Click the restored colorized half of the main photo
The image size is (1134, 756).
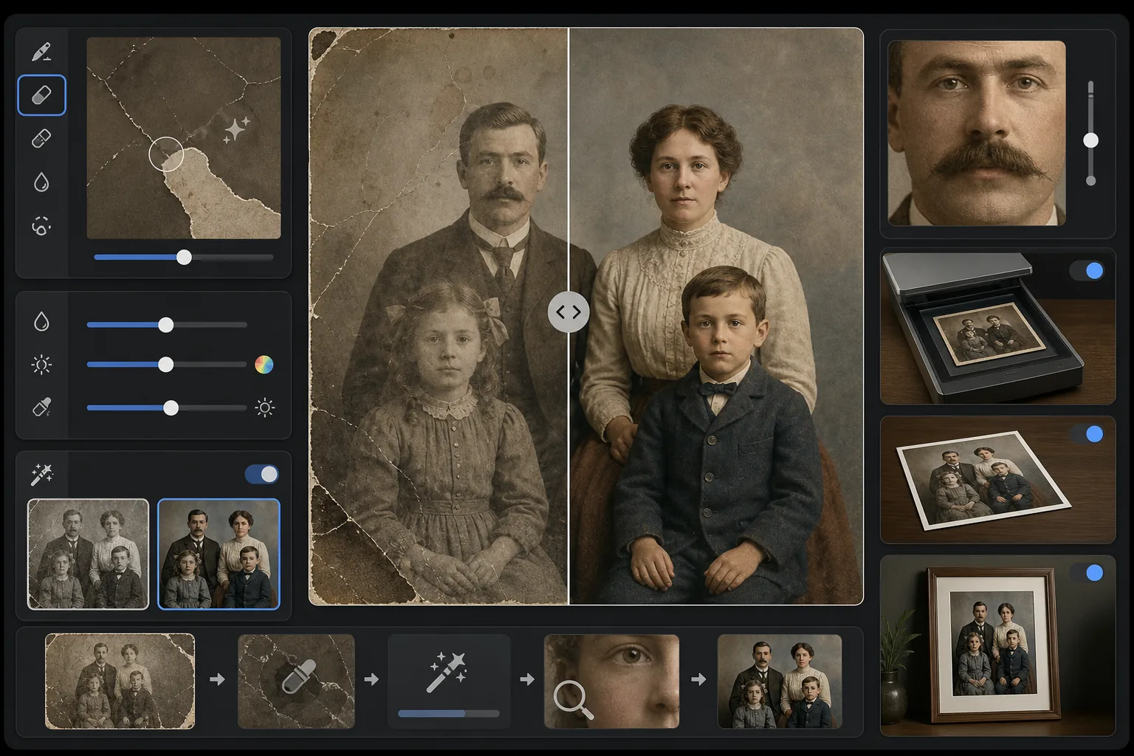point(716,317)
